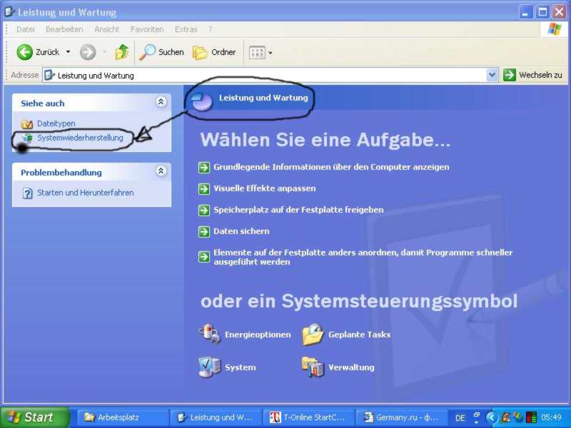
Task: Go up one folder level icon
Action: click(x=122, y=52)
